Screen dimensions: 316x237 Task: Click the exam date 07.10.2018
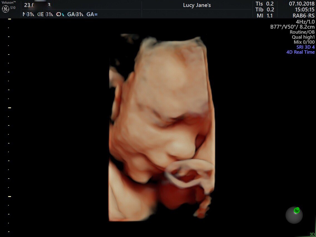pyautogui.click(x=302, y=4)
